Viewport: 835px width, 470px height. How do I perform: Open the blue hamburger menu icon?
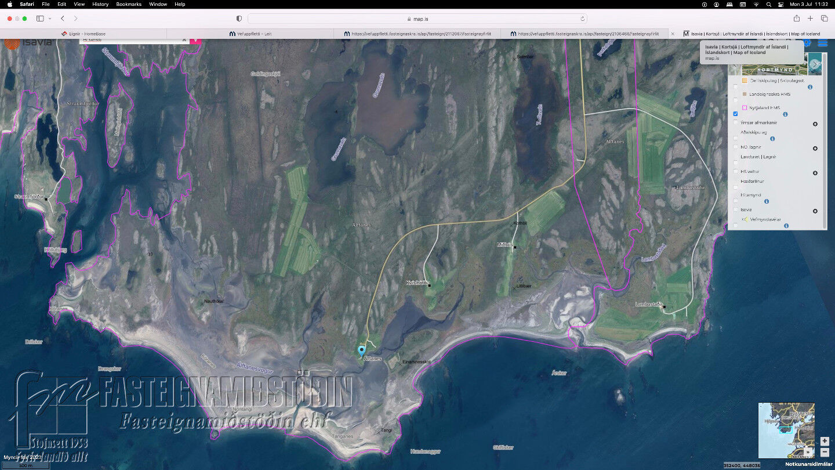click(x=822, y=43)
